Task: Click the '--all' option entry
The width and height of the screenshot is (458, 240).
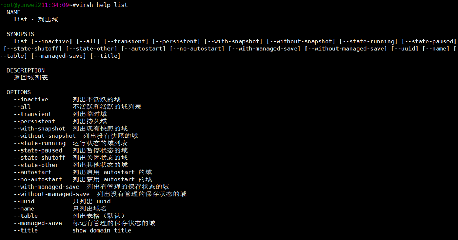Action: point(22,107)
